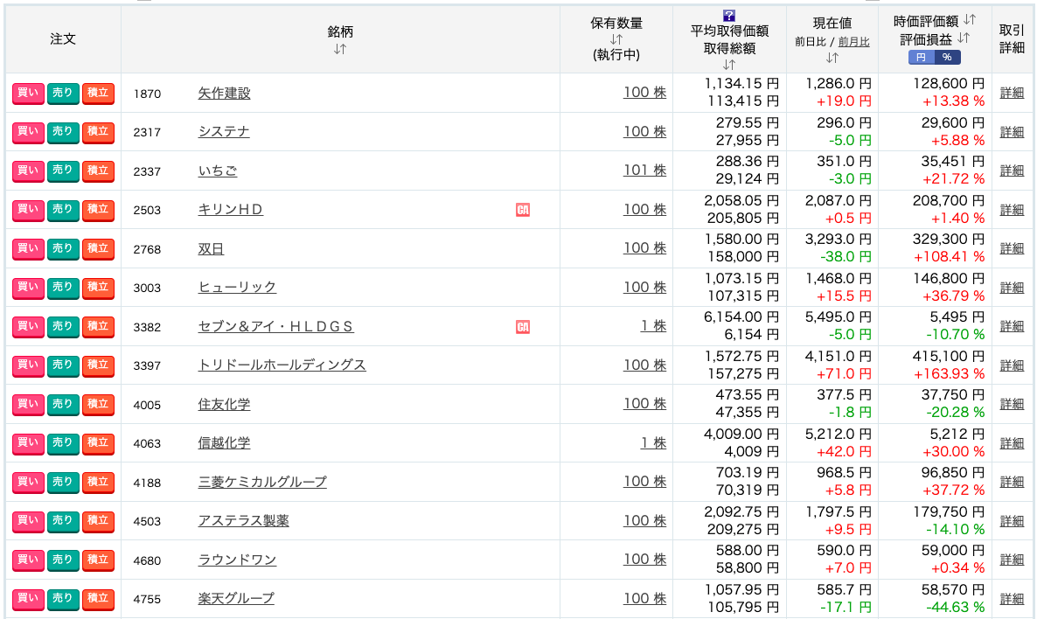Buy システナ with 買い button
Viewport: 1037px width, 619px height.
[x=28, y=132]
